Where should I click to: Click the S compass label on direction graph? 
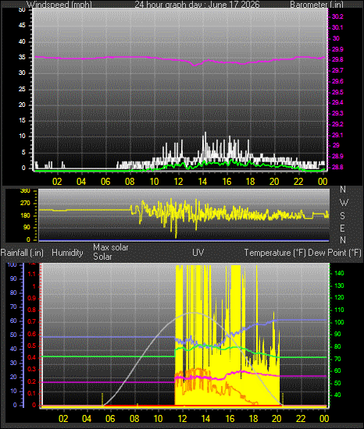coord(342,216)
